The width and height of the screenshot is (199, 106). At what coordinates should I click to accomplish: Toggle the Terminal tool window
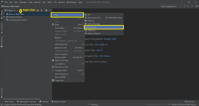(45, 102)
